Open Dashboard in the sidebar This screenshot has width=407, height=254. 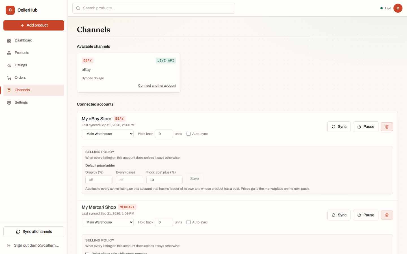tap(34, 40)
